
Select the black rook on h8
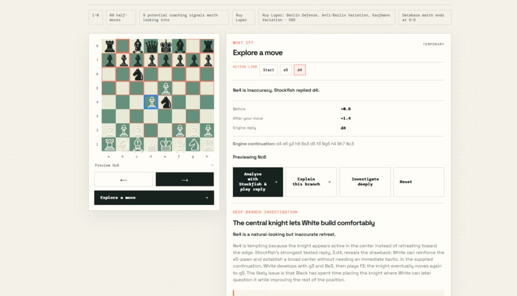tap(207, 46)
